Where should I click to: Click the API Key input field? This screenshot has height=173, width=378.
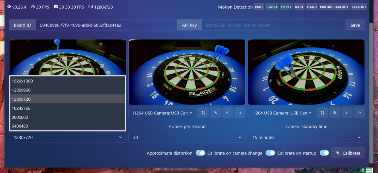(272, 25)
